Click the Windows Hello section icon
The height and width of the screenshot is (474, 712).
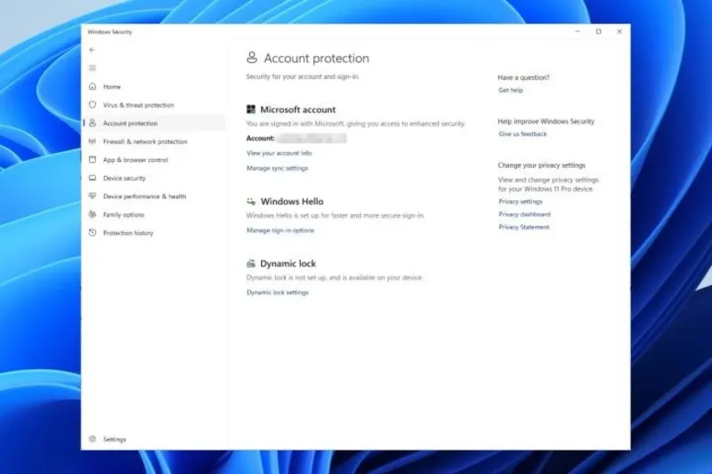tap(251, 201)
